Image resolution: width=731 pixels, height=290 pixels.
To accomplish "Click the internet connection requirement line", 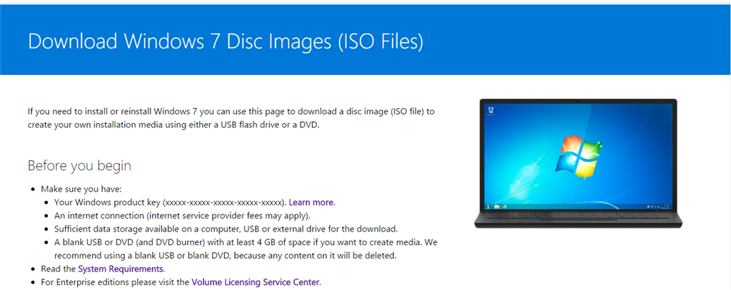I will 182,216.
